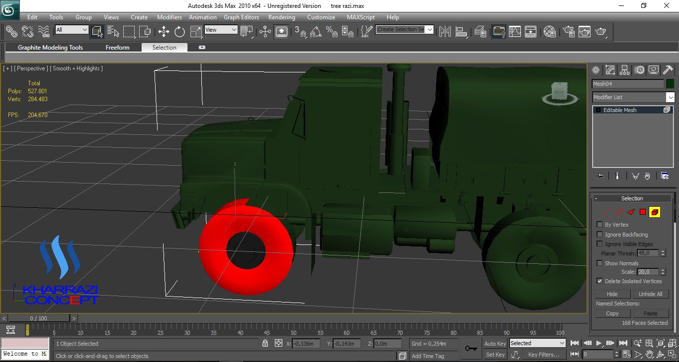
Task: Click the Unhide All button
Action: coord(650,294)
